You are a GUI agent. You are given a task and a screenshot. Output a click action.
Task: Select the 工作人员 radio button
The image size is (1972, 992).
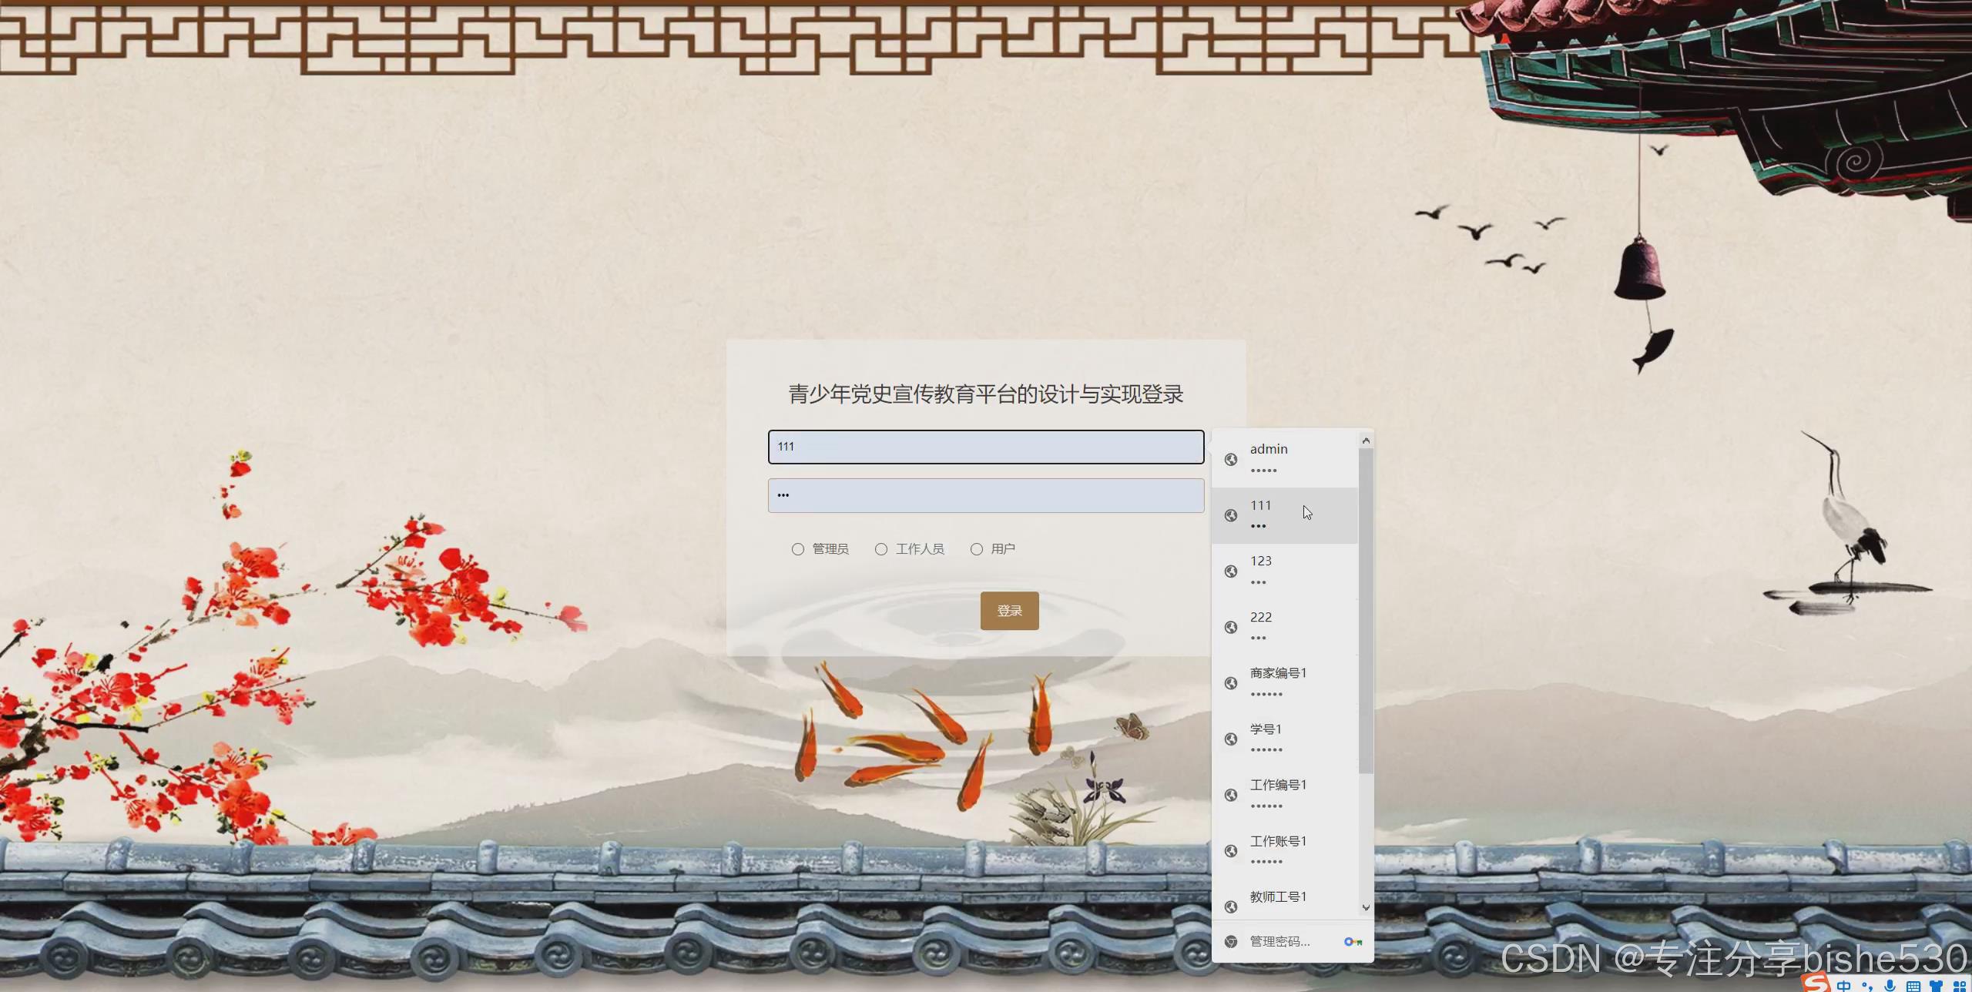pos(881,549)
